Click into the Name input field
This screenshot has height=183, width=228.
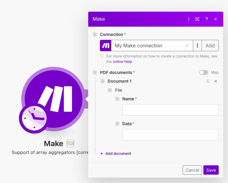[170, 110]
